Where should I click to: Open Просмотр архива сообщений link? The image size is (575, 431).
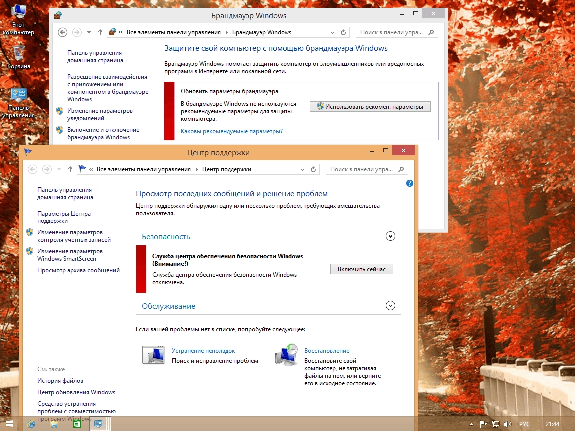78,270
